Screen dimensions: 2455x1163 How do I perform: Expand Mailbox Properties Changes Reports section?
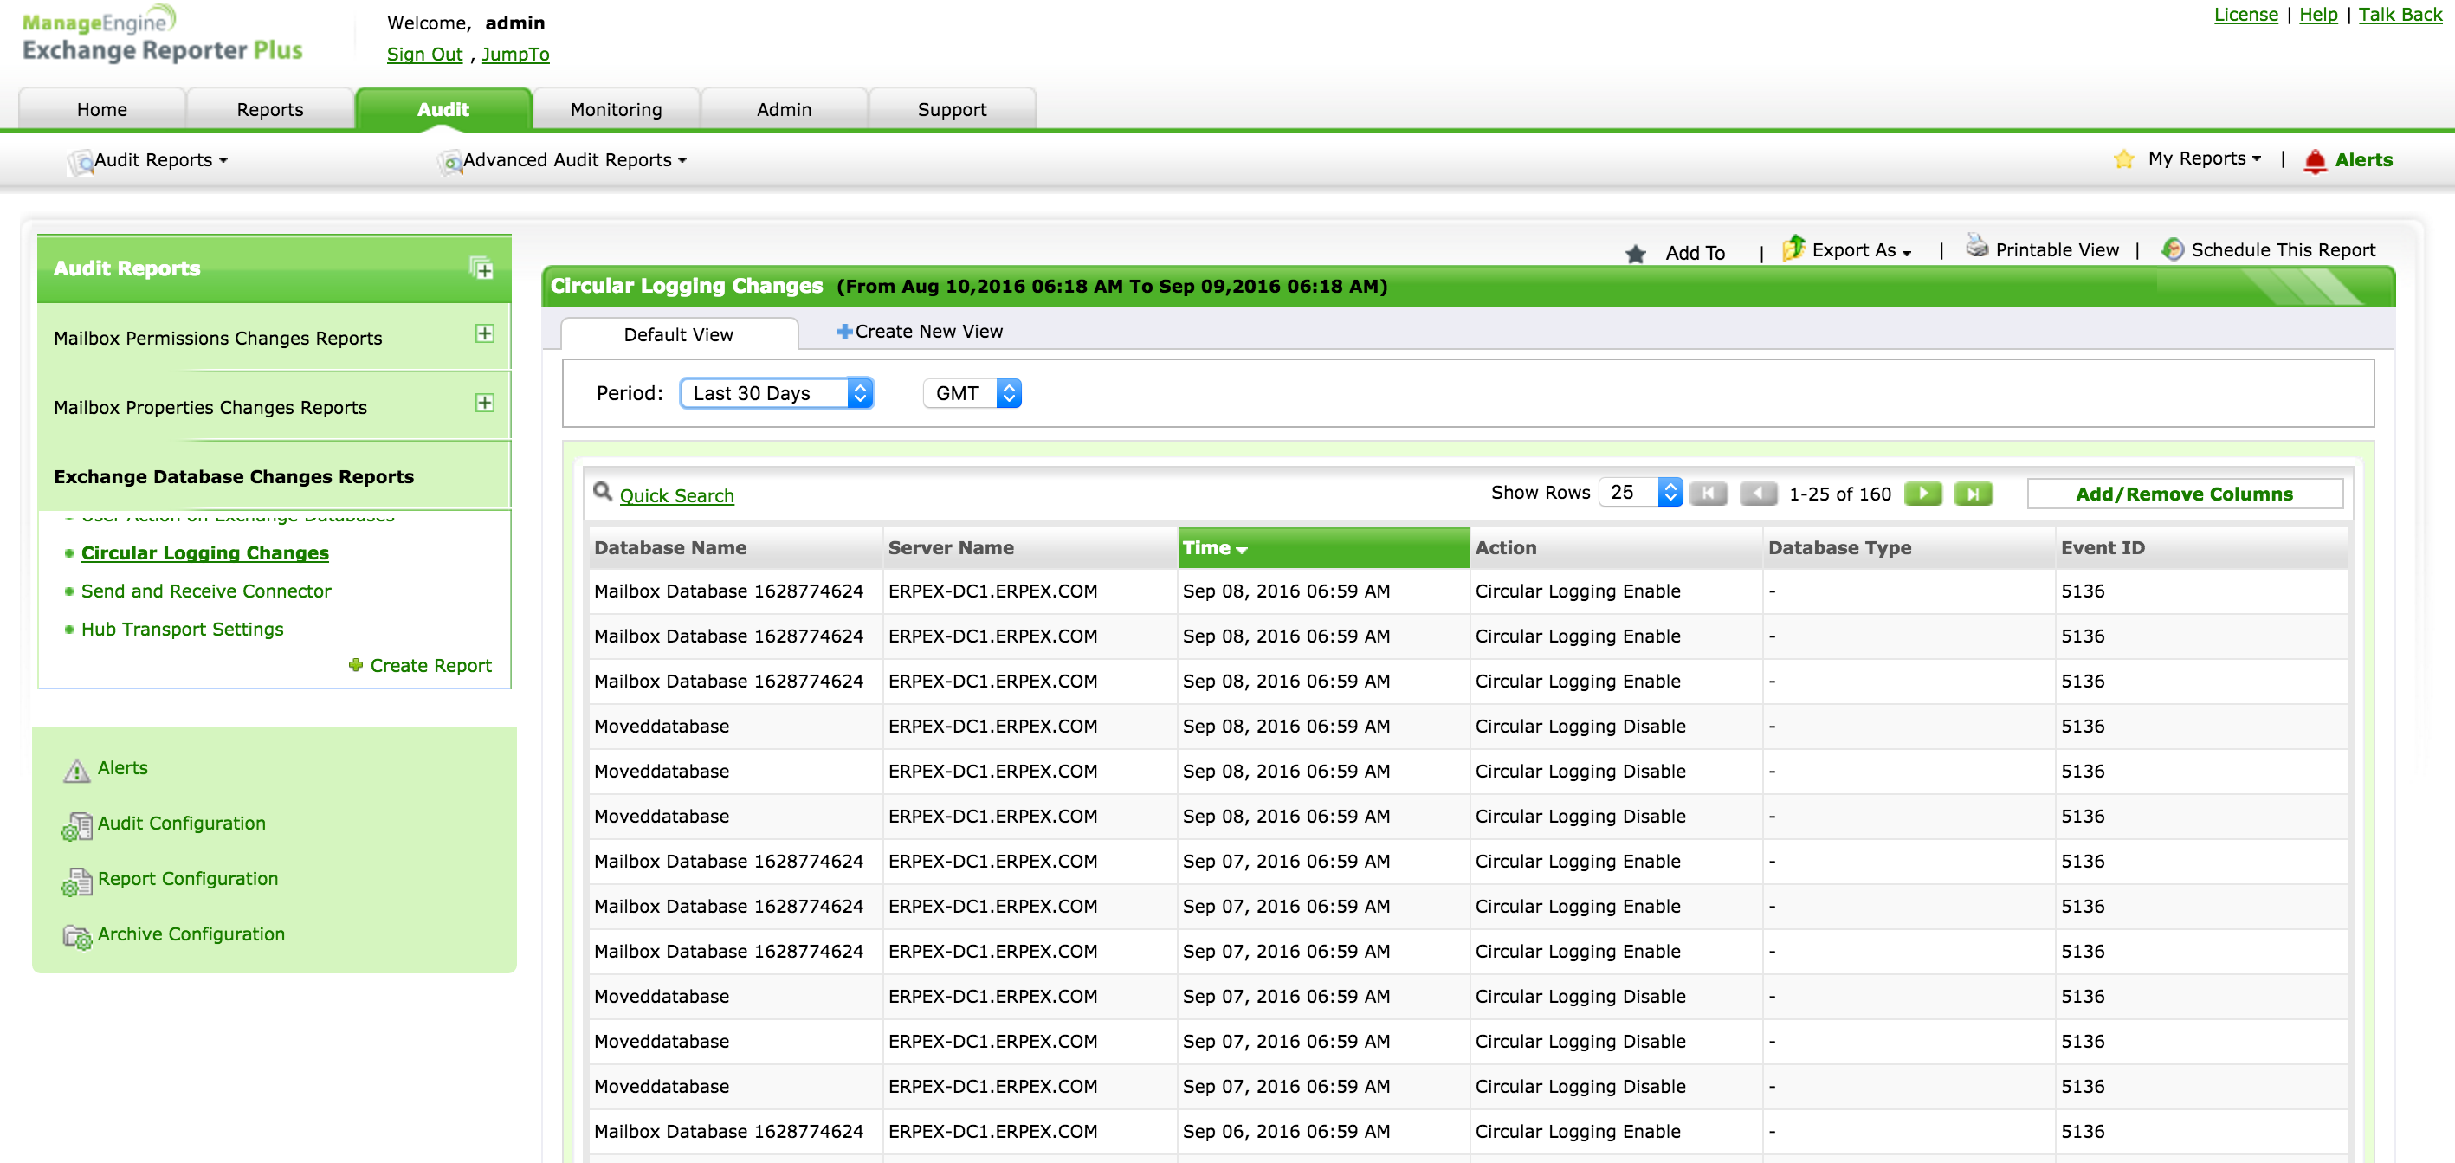484,404
